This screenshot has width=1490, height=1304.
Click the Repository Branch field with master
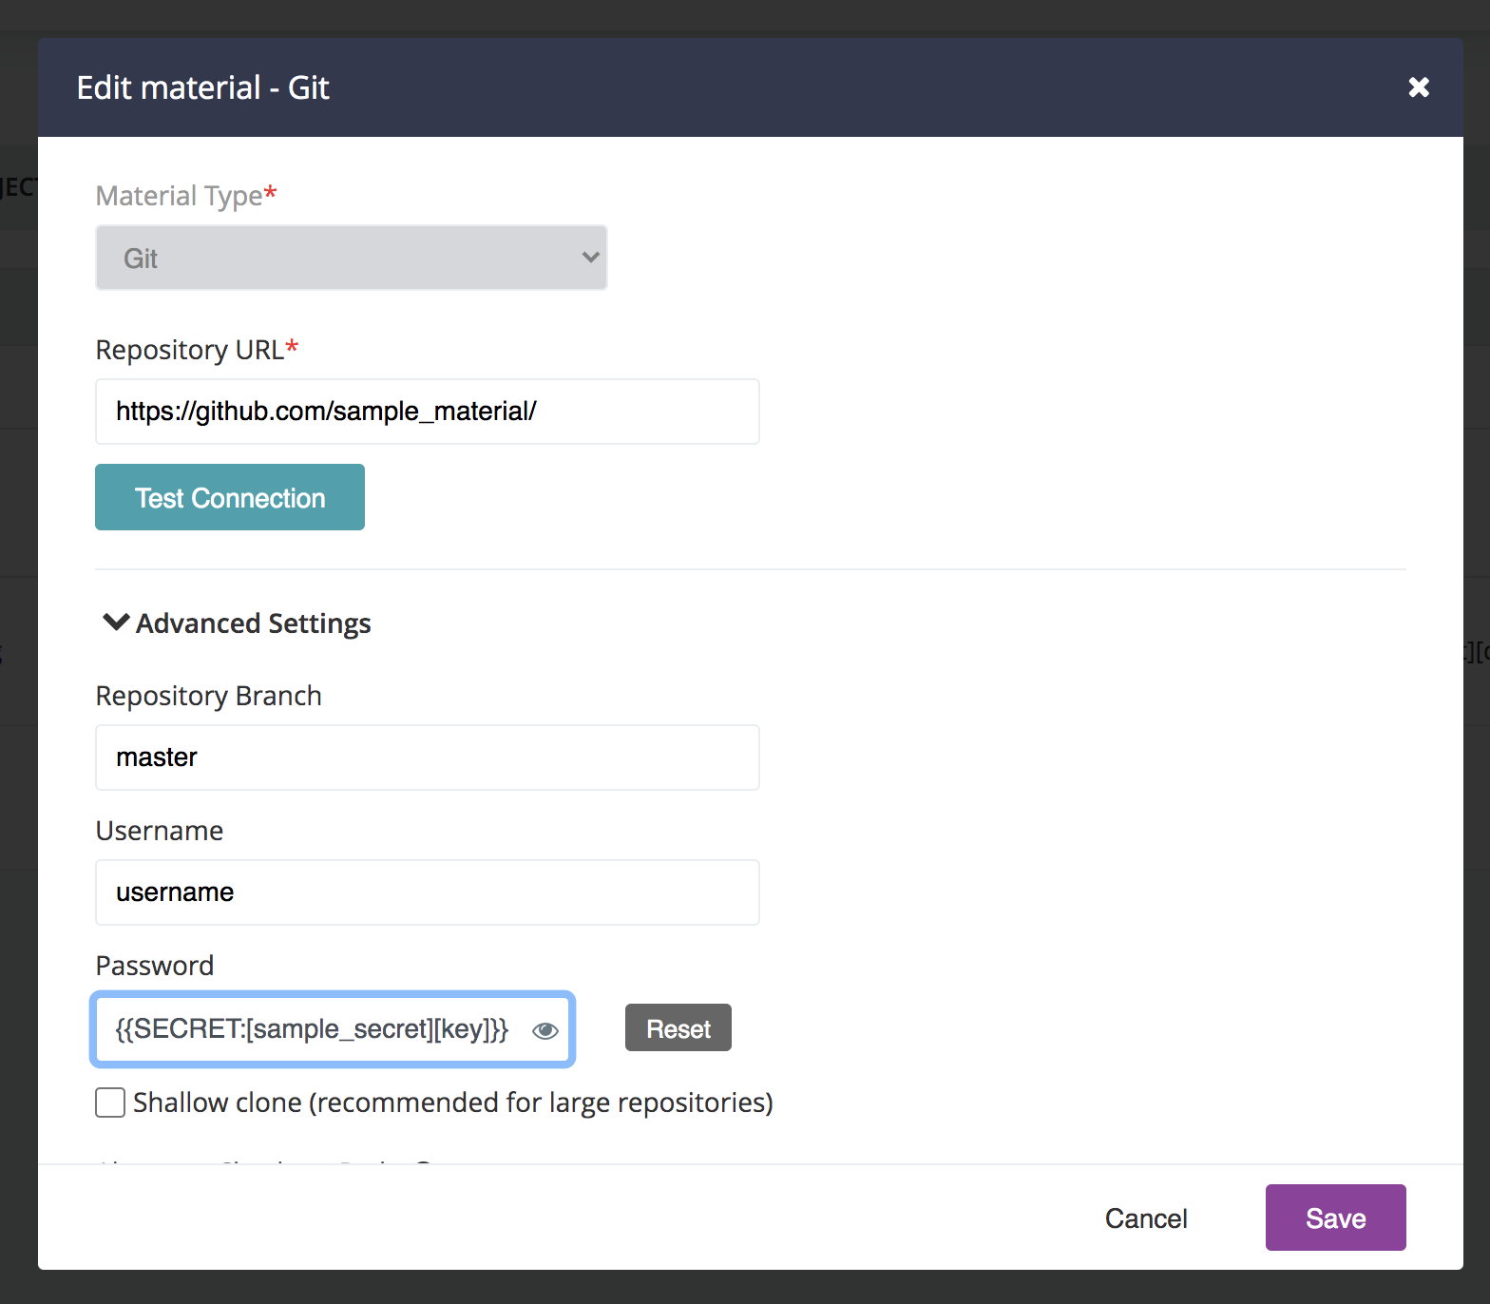(x=428, y=757)
